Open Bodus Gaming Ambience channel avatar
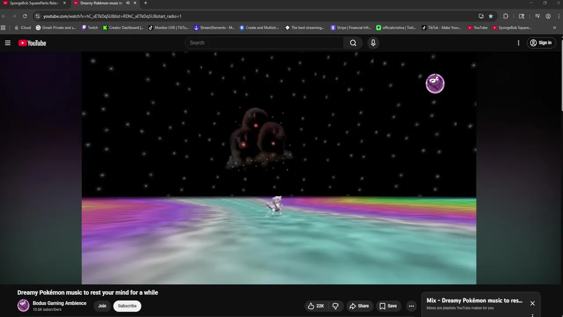The height and width of the screenshot is (317, 563). pyautogui.click(x=23, y=306)
